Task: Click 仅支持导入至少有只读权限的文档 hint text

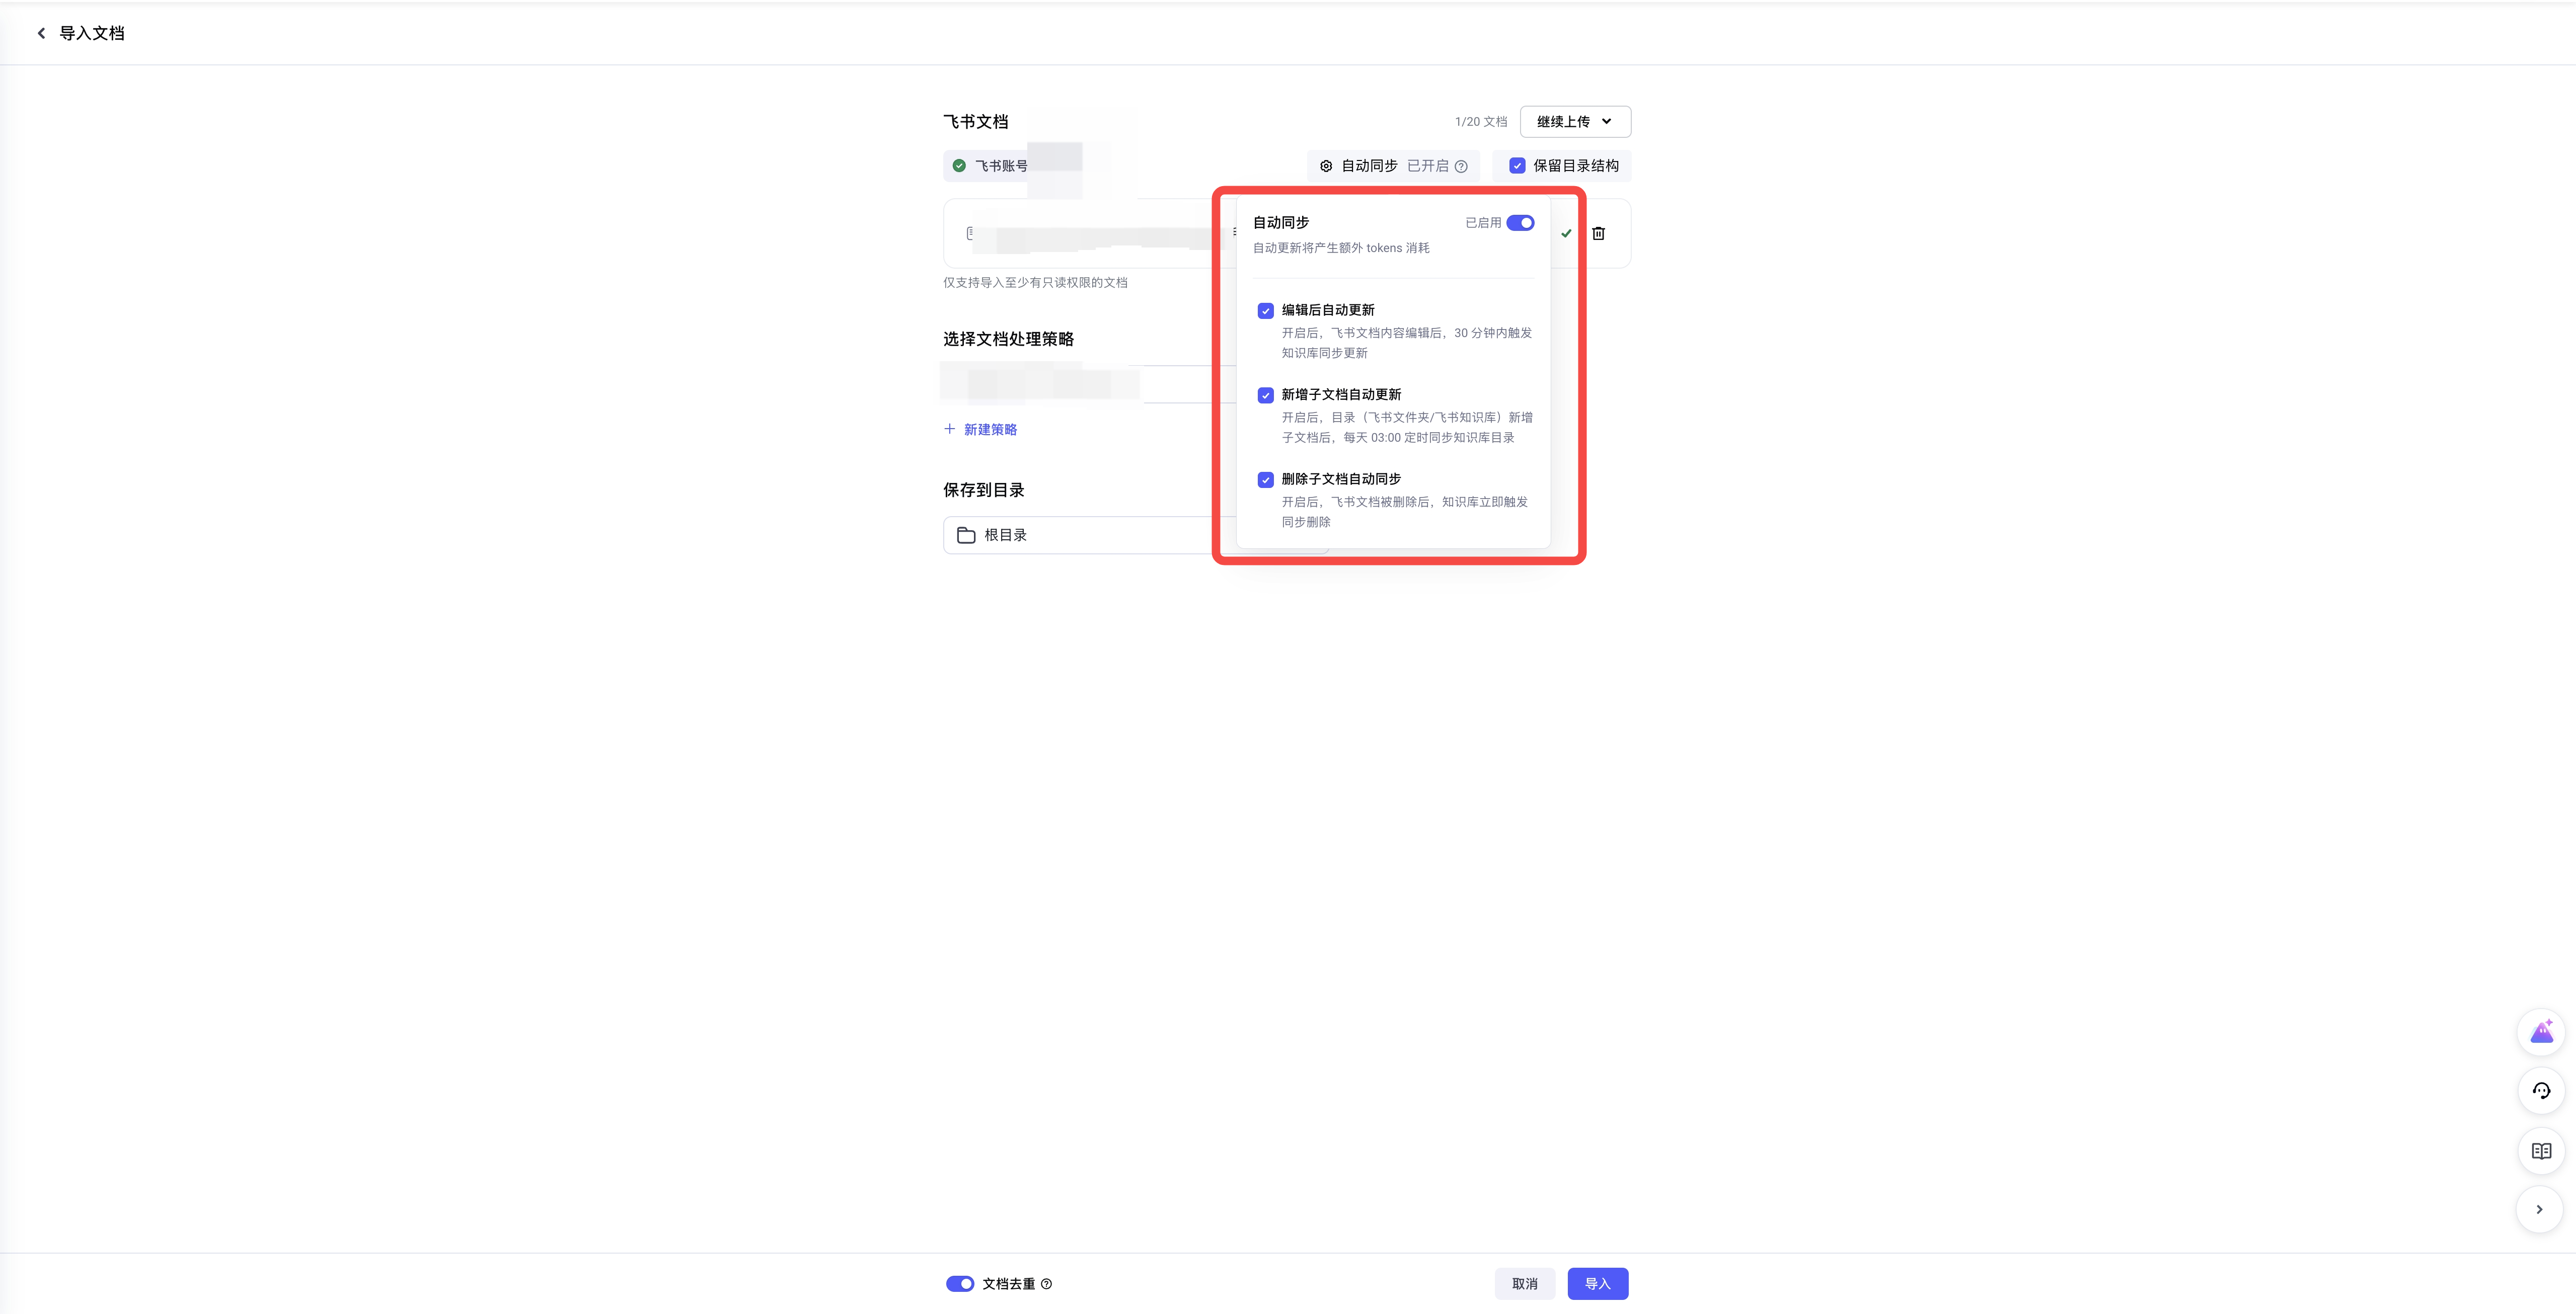Action: pyautogui.click(x=1035, y=283)
